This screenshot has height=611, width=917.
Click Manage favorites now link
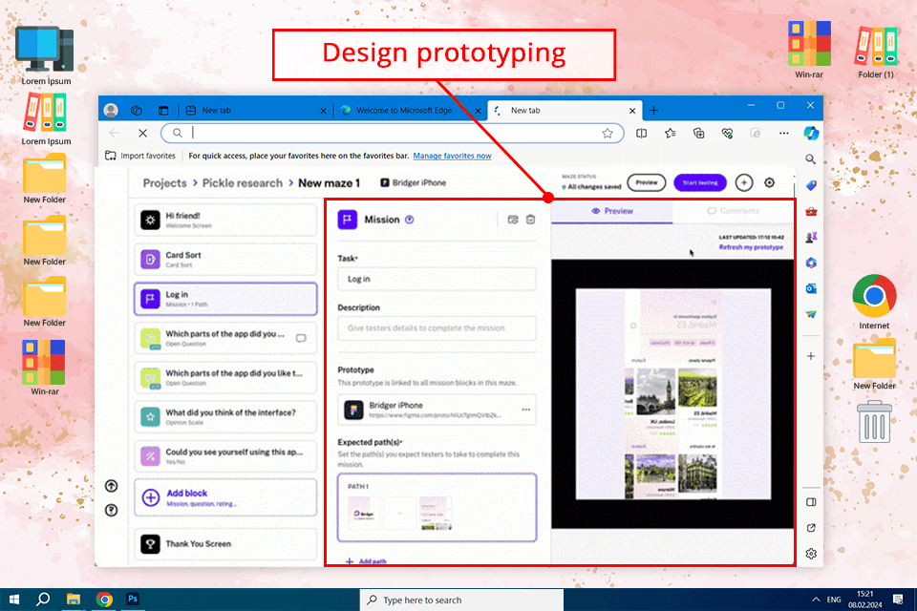click(x=452, y=156)
